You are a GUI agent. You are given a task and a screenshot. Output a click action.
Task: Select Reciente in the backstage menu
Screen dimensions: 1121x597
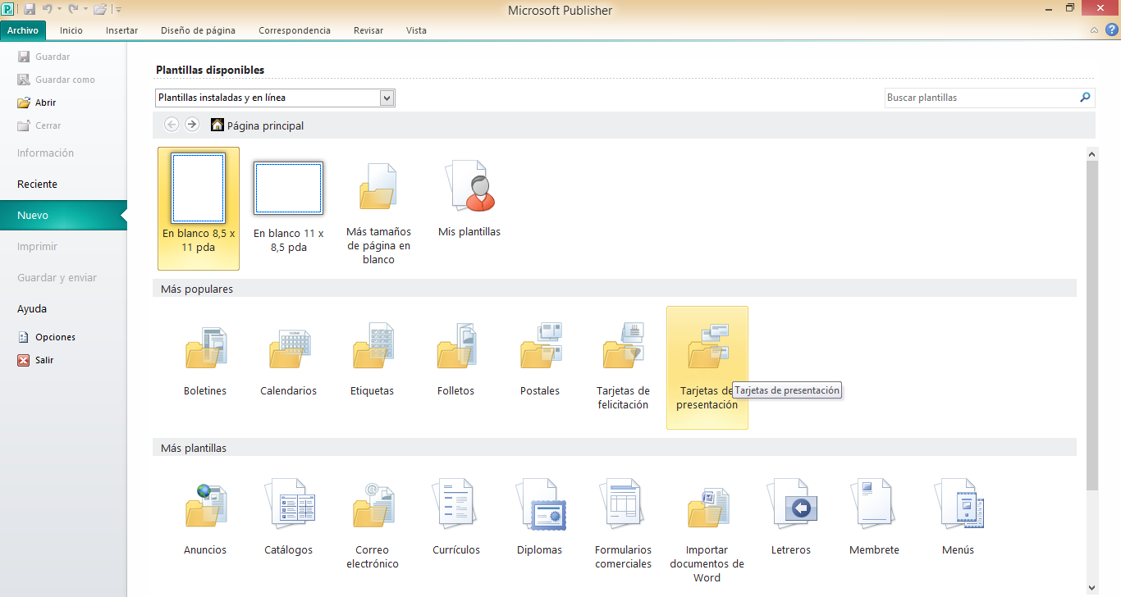click(x=37, y=185)
